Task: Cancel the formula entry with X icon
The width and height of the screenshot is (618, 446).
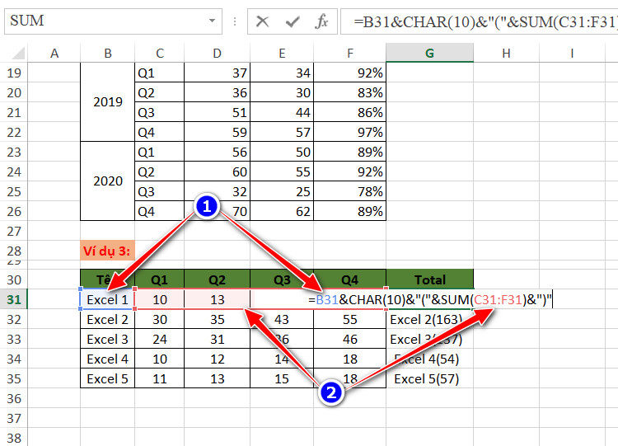Action: tap(262, 21)
